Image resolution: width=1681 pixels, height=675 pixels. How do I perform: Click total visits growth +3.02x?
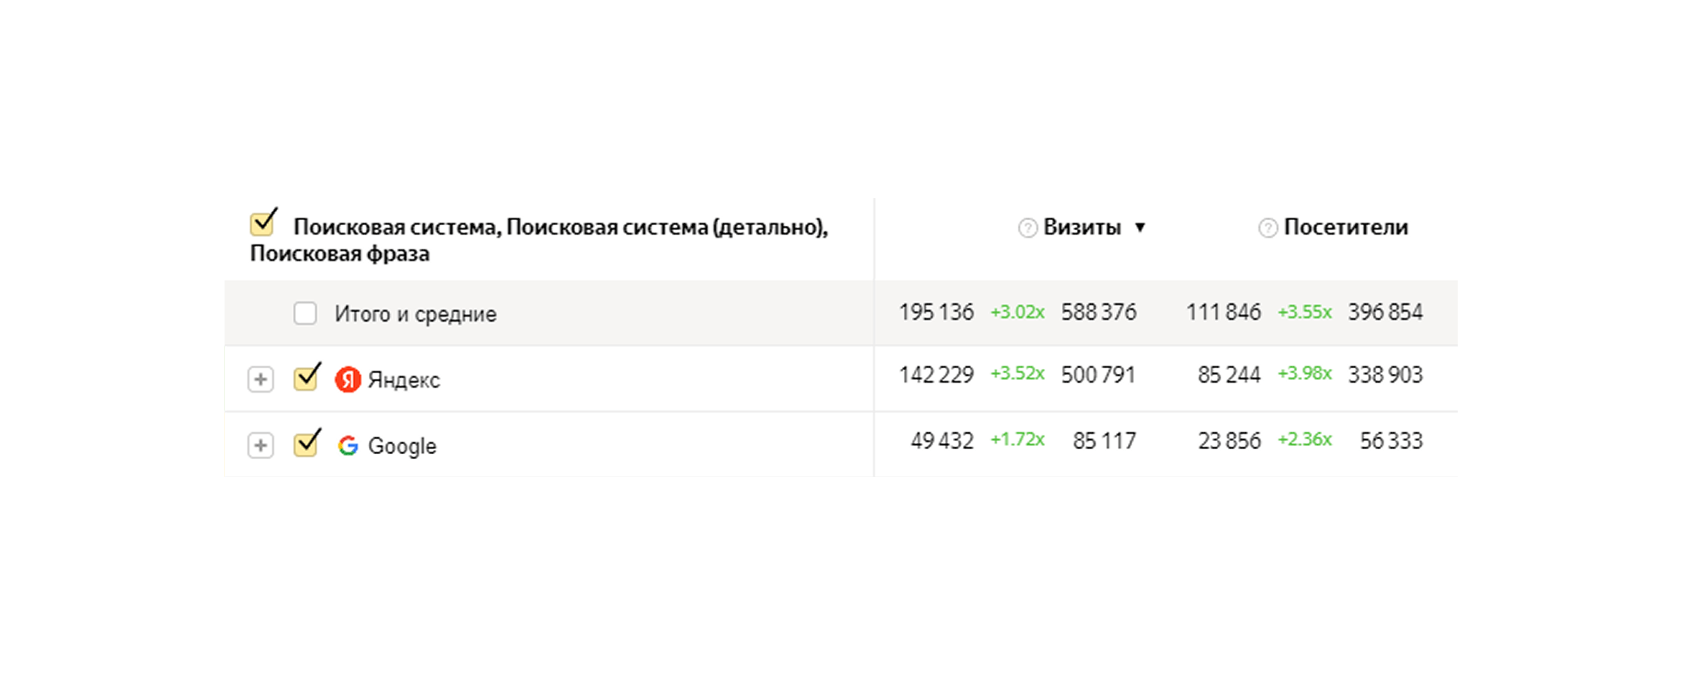pos(1017,312)
